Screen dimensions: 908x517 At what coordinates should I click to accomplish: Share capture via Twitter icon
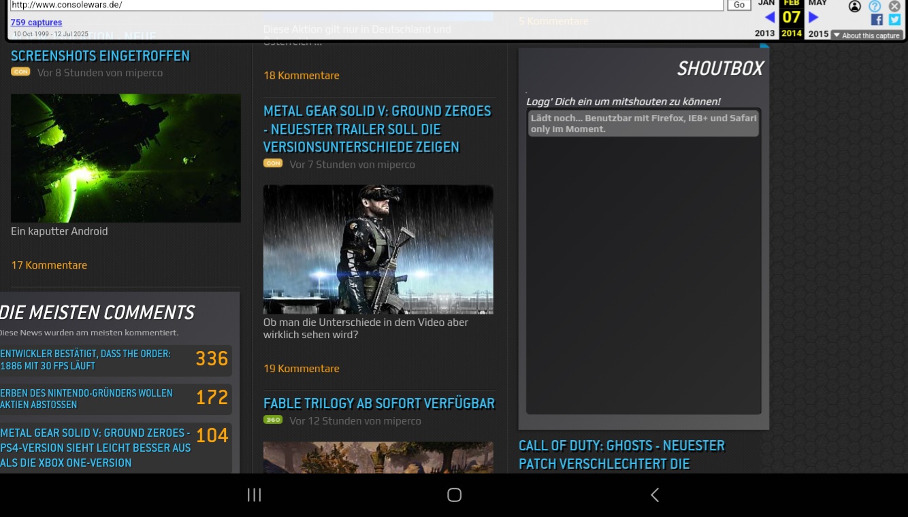894,20
